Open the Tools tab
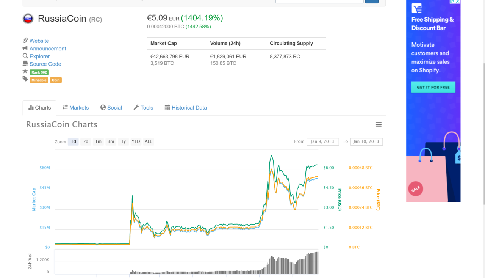Screen dimensions: 485x278 click(143, 108)
